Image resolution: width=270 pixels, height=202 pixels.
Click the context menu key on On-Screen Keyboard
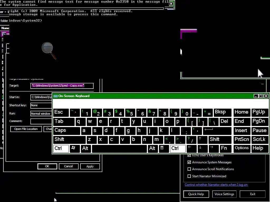[163, 149]
